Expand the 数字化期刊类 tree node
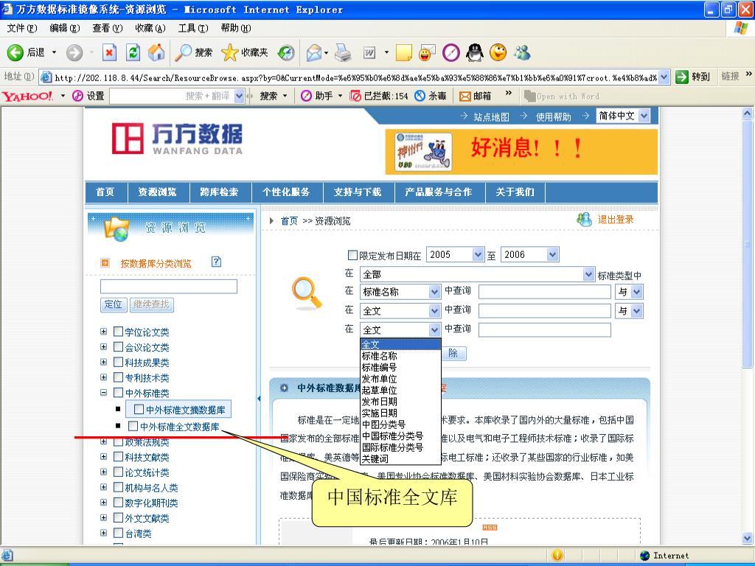The width and height of the screenshot is (755, 566). coord(103,502)
